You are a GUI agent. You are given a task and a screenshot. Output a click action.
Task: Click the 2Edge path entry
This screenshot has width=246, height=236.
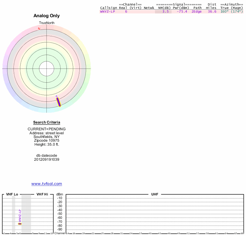point(196,11)
